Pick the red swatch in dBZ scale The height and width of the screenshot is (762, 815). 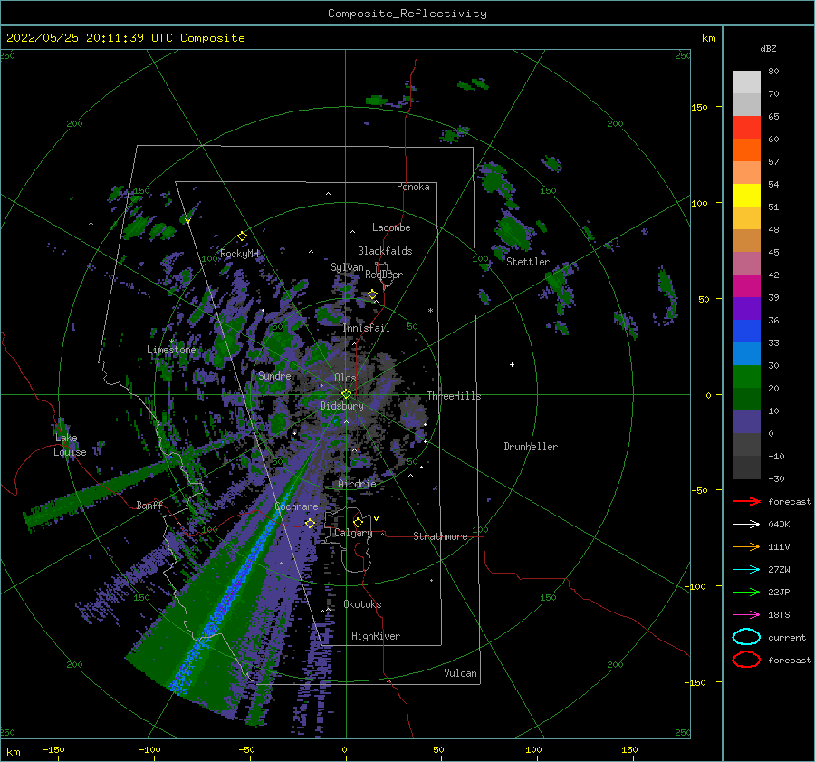pyautogui.click(x=746, y=127)
